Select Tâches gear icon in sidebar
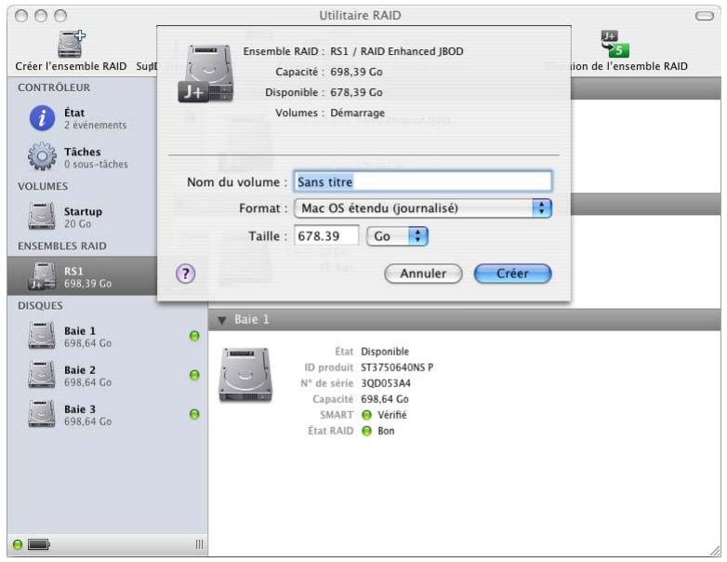 pos(42,157)
